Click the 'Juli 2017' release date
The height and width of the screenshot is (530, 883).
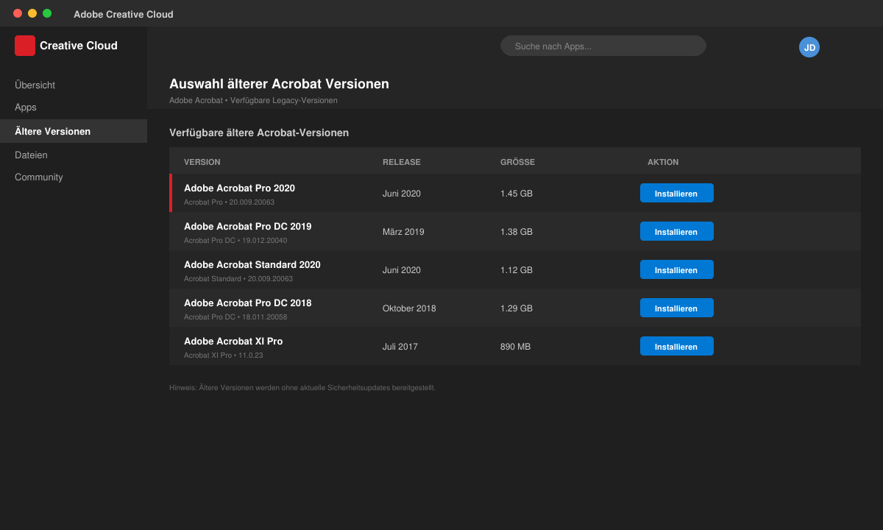coord(399,347)
